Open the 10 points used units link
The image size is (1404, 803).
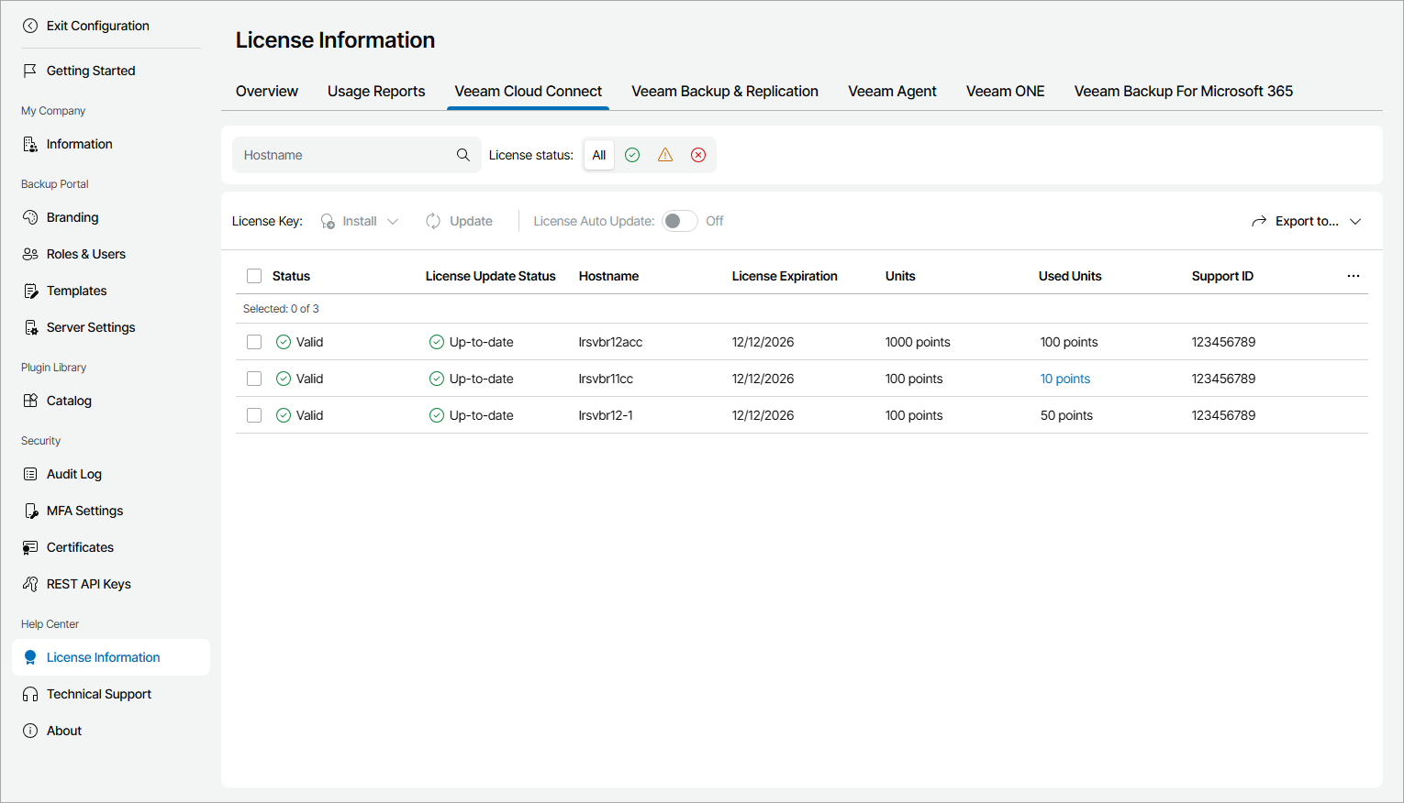pos(1064,379)
